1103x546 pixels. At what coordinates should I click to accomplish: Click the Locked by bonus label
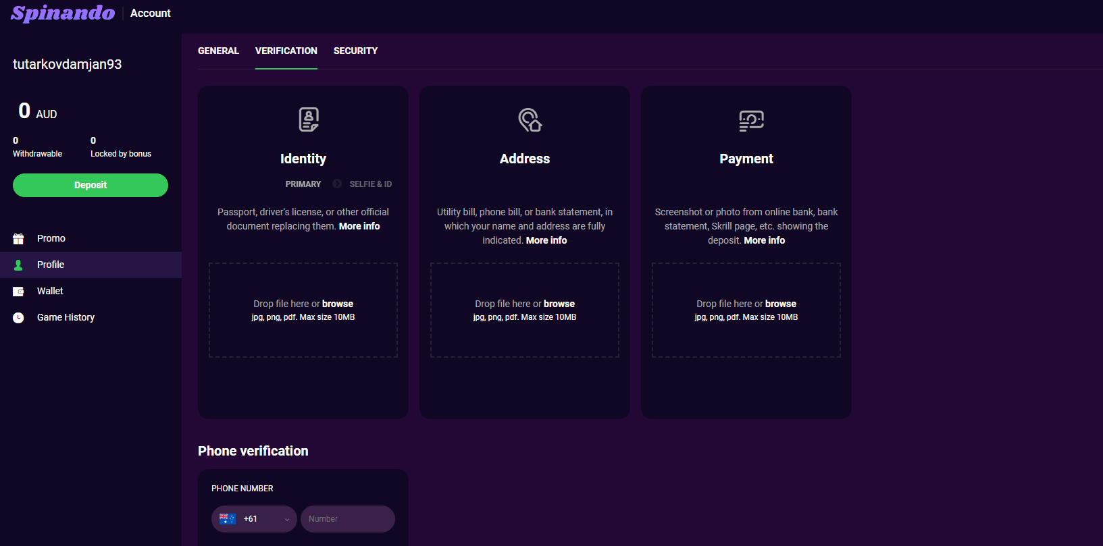point(121,154)
